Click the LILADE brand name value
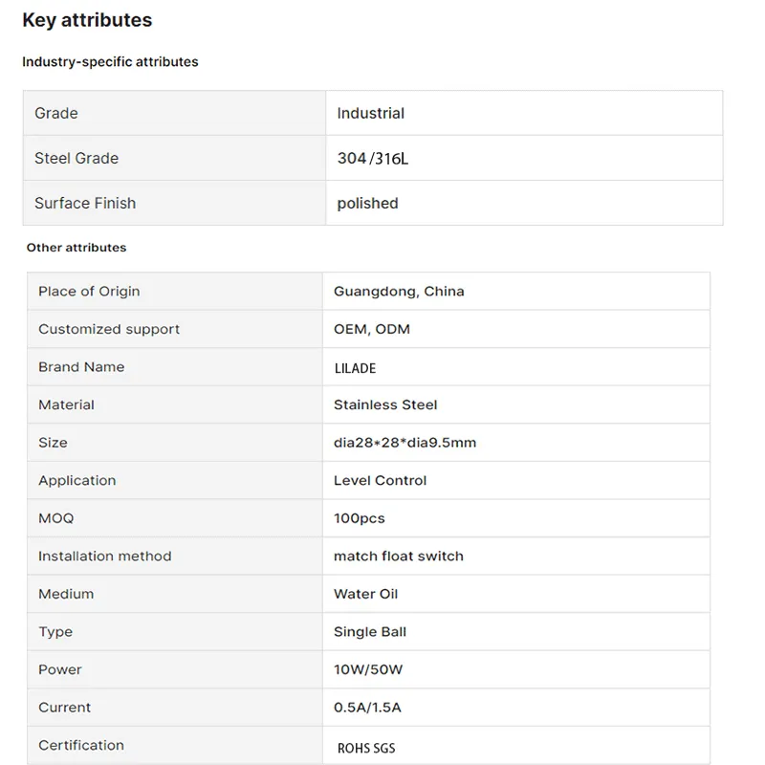The image size is (765, 765). (357, 367)
